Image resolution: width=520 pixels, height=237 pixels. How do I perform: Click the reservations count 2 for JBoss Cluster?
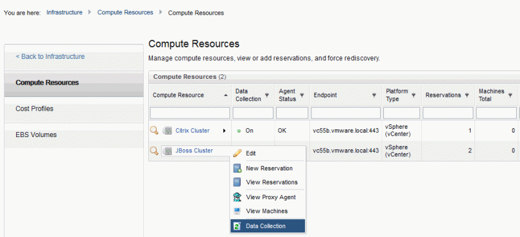[x=469, y=151]
